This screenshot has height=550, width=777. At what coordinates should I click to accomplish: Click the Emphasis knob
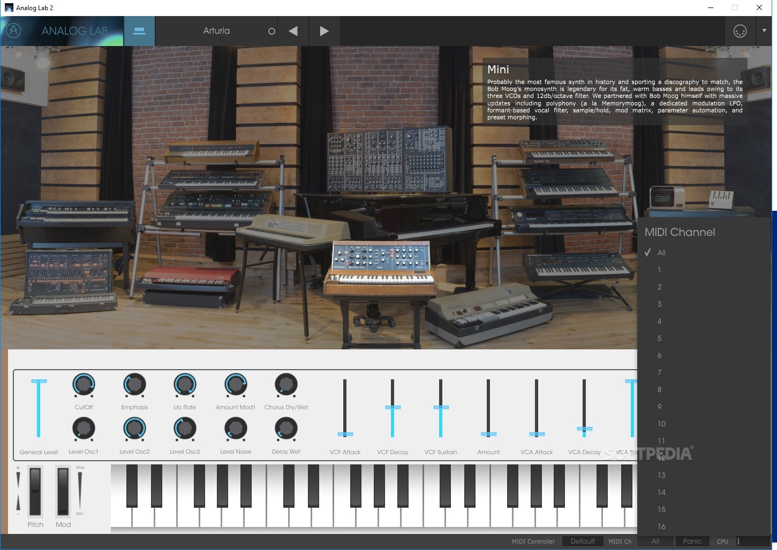click(x=134, y=385)
